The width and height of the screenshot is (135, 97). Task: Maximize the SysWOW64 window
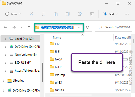pyautogui.click(x=118, y=3)
